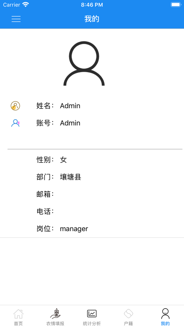This screenshot has height=327, width=184.
Task: Open the hamburger menu
Action: (x=16, y=19)
